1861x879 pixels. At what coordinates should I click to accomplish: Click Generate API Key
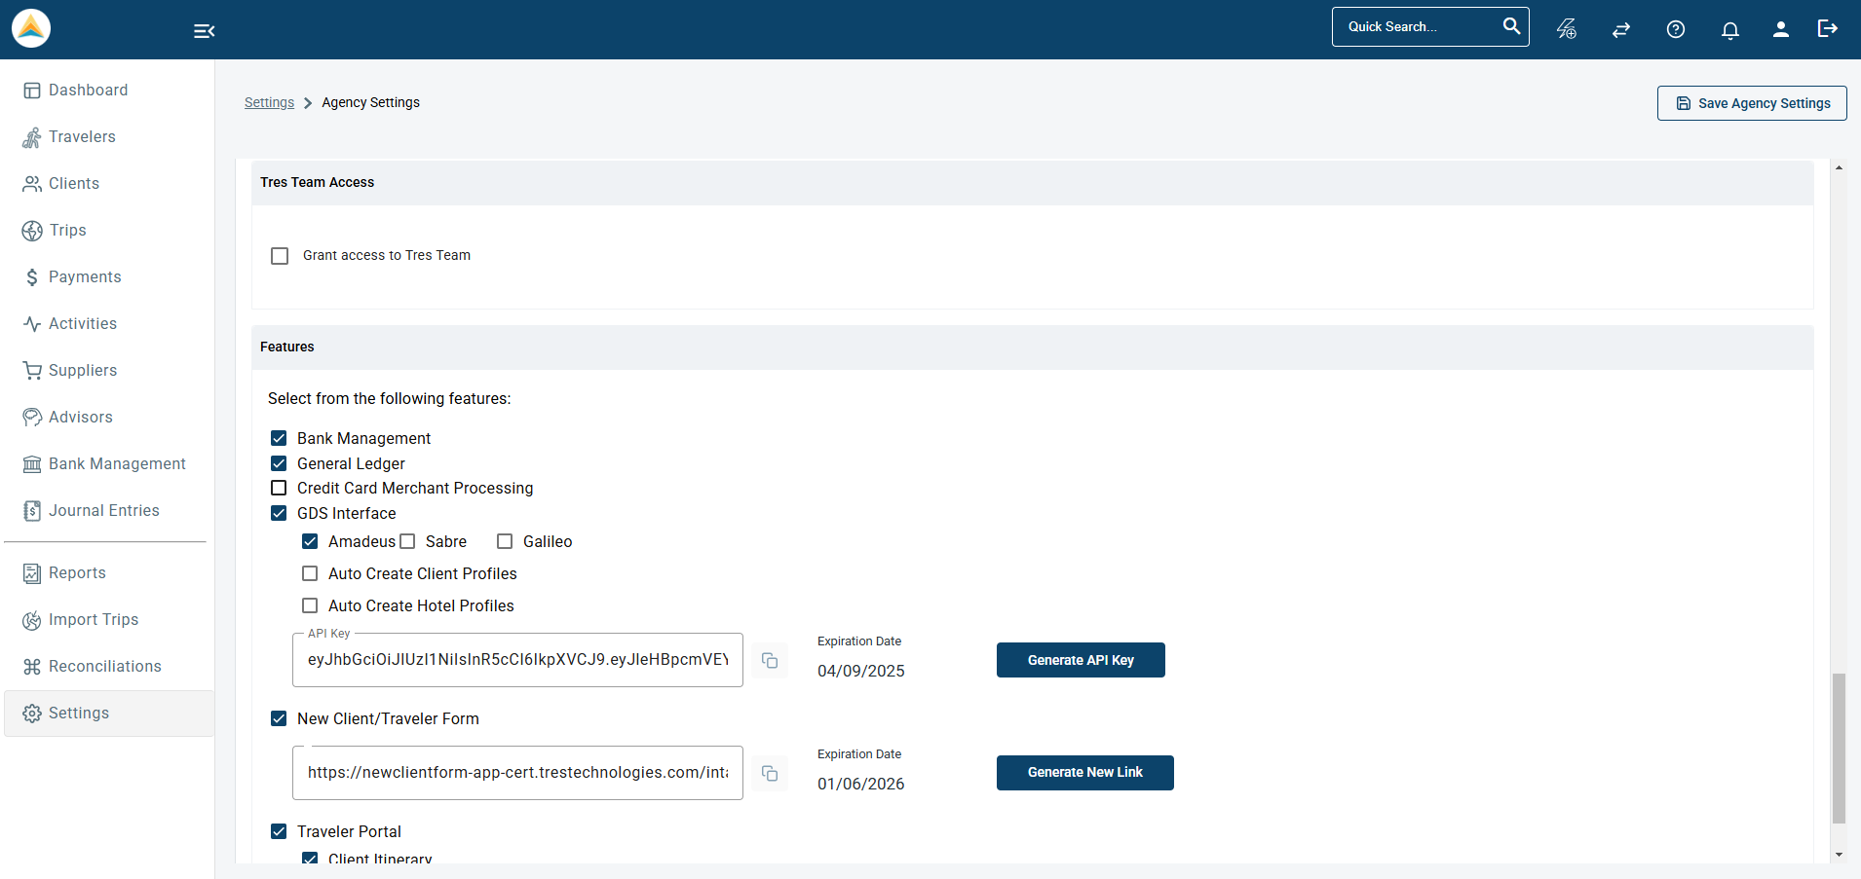[1081, 660]
